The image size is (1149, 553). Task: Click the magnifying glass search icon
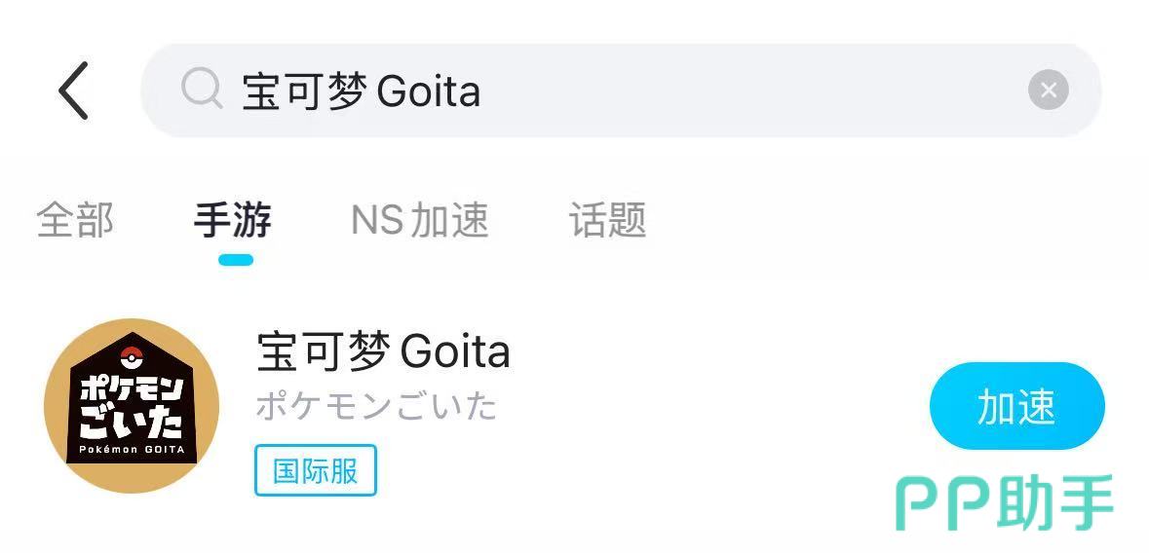click(x=203, y=91)
